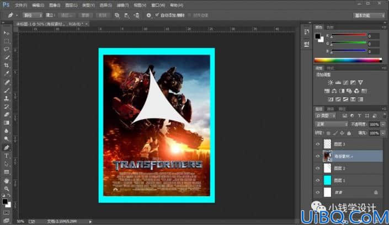Select the Magic Wand tool
The width and height of the screenshot is (389, 225).
7,57
